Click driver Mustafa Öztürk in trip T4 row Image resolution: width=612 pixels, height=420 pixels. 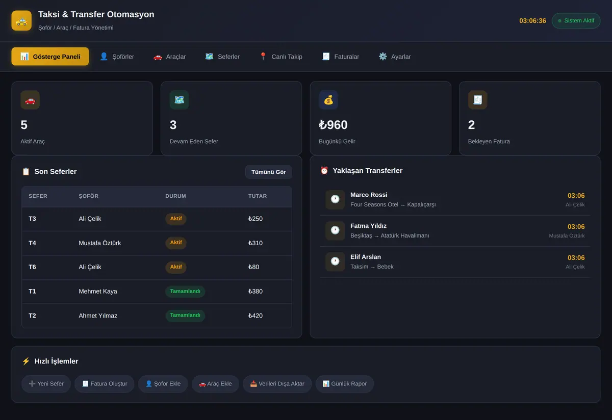click(x=100, y=243)
